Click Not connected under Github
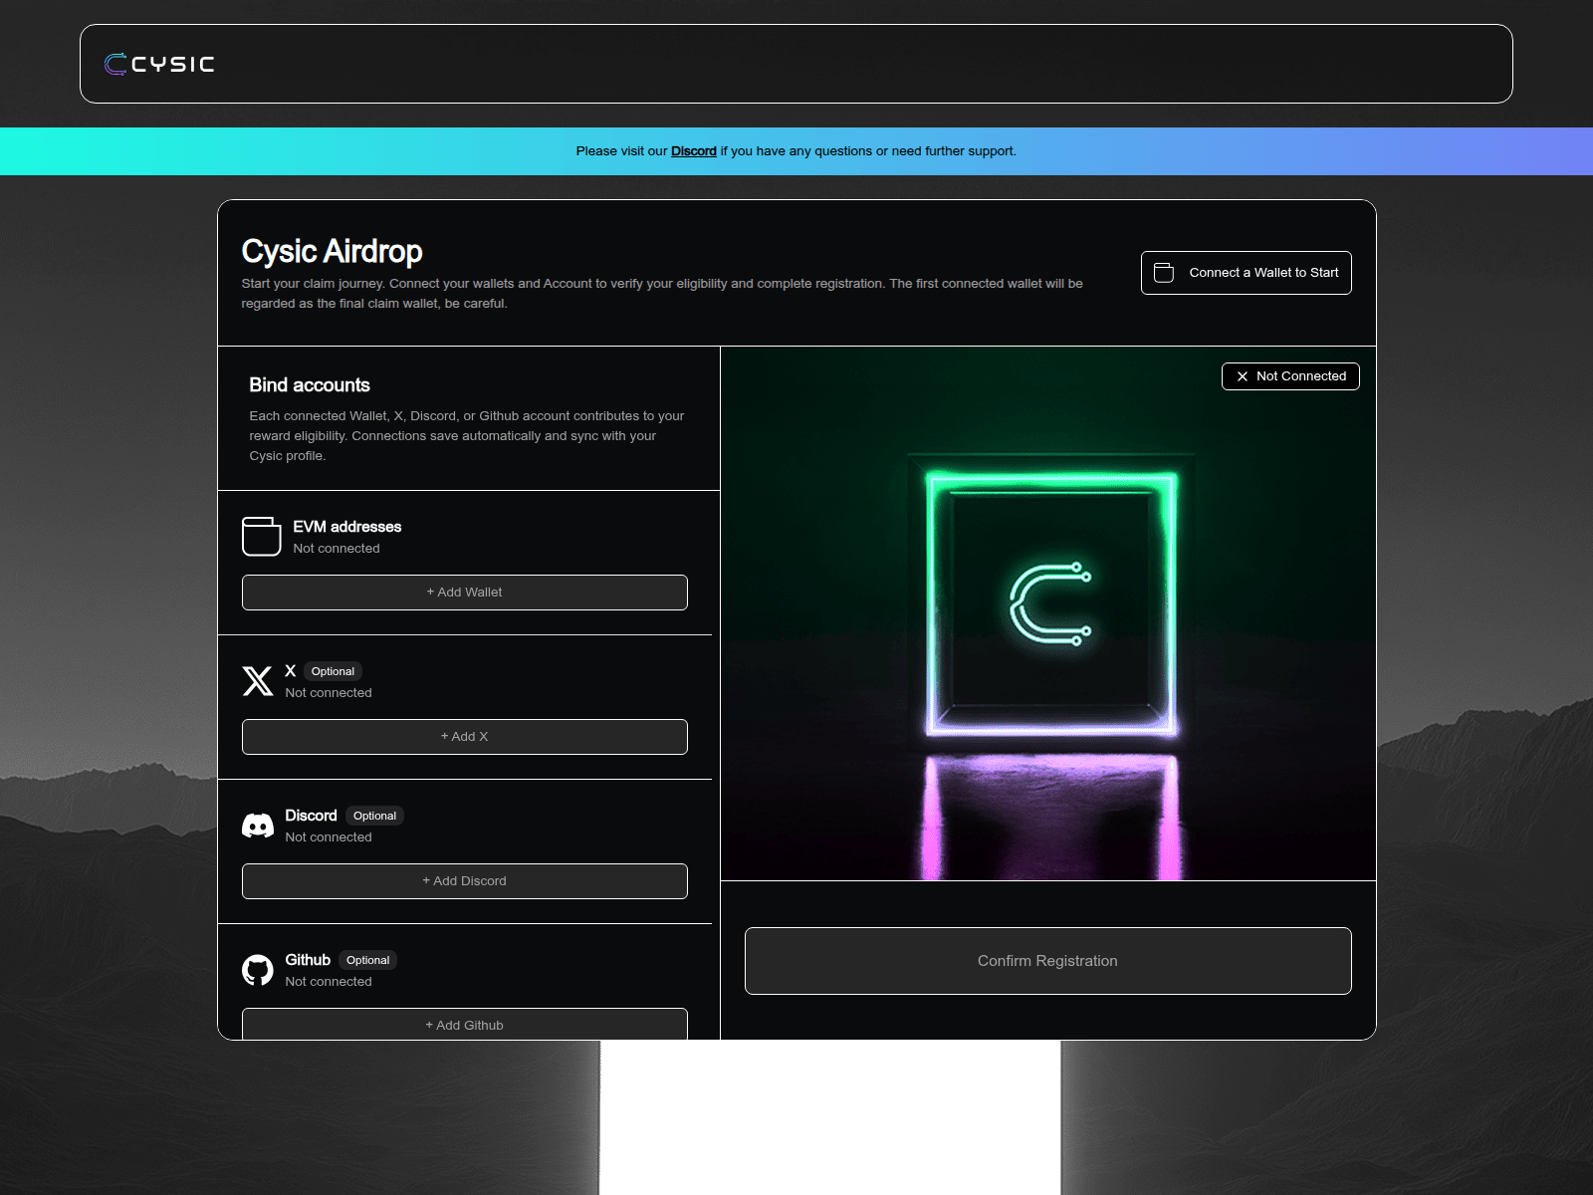 [329, 982]
